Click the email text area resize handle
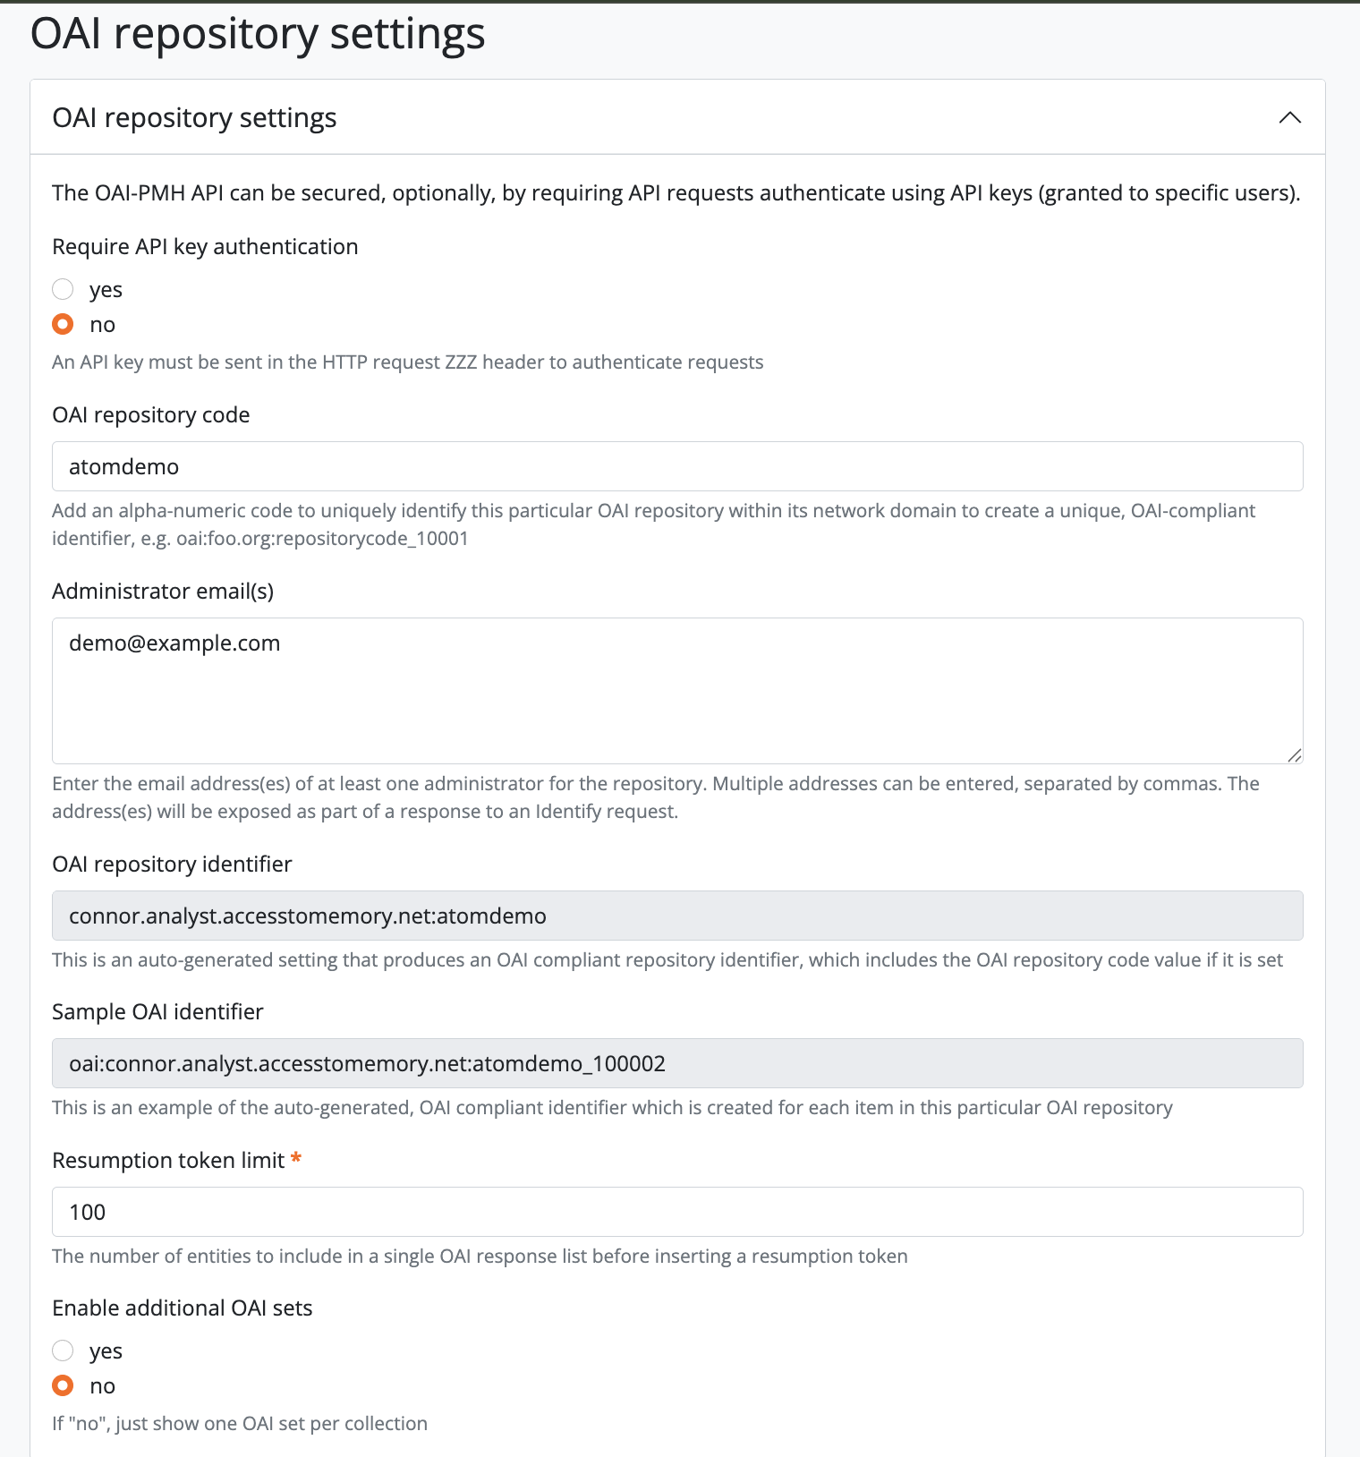The height and width of the screenshot is (1457, 1360). pos(1294,755)
